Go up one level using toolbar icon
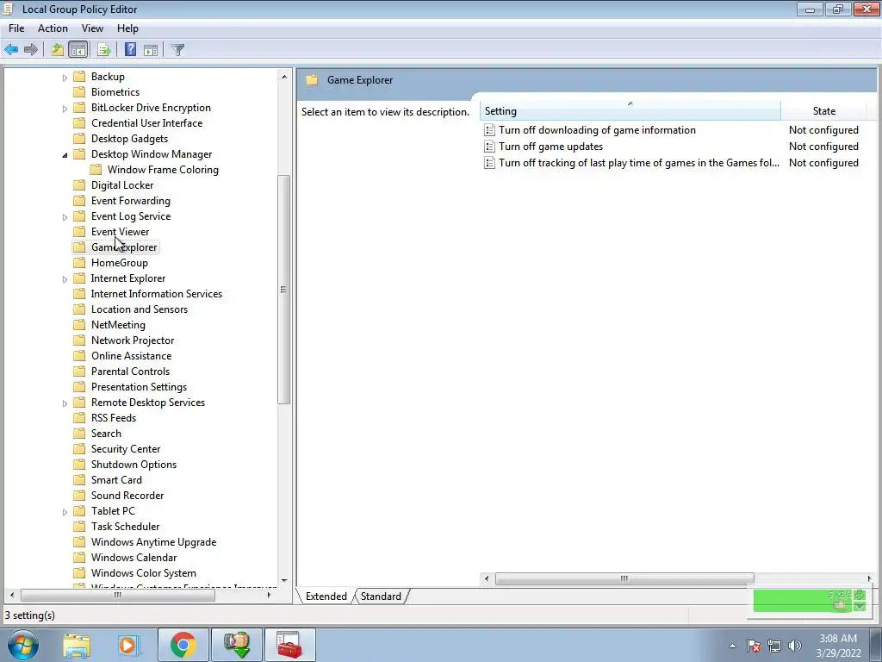The width and height of the screenshot is (882, 662). click(x=58, y=49)
